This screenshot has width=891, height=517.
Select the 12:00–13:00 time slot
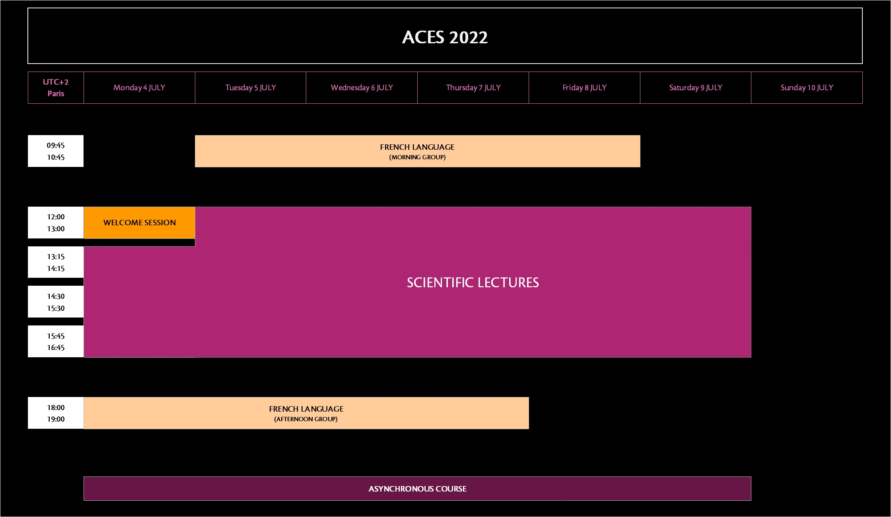[56, 223]
